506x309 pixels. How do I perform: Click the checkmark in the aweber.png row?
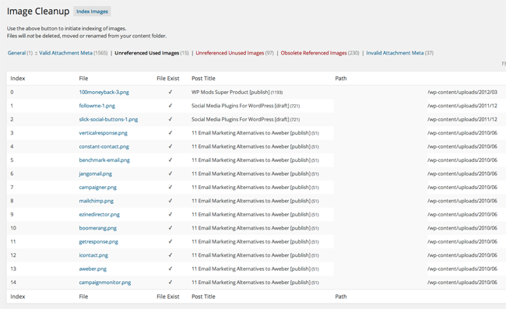[x=170, y=269]
